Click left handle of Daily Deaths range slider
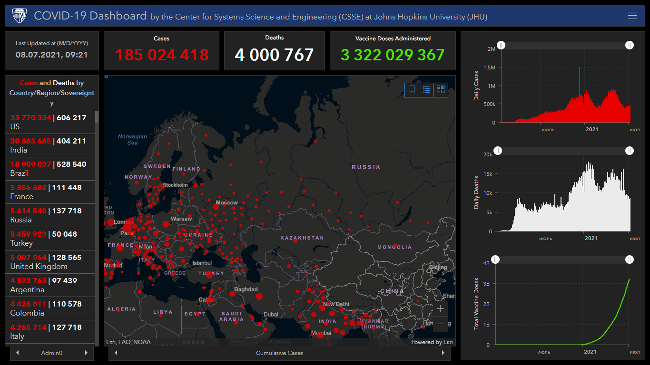Screen dimensions: 650x365 [498, 151]
